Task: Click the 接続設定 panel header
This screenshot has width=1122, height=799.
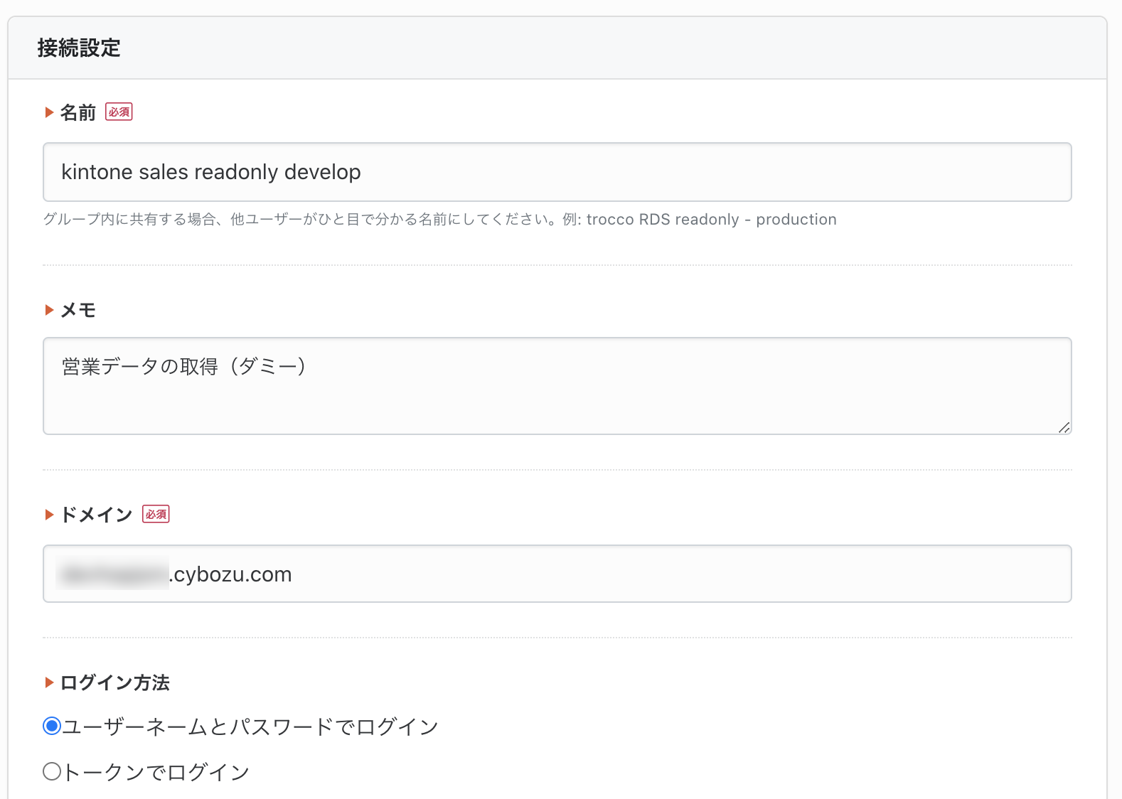Action: tap(79, 48)
